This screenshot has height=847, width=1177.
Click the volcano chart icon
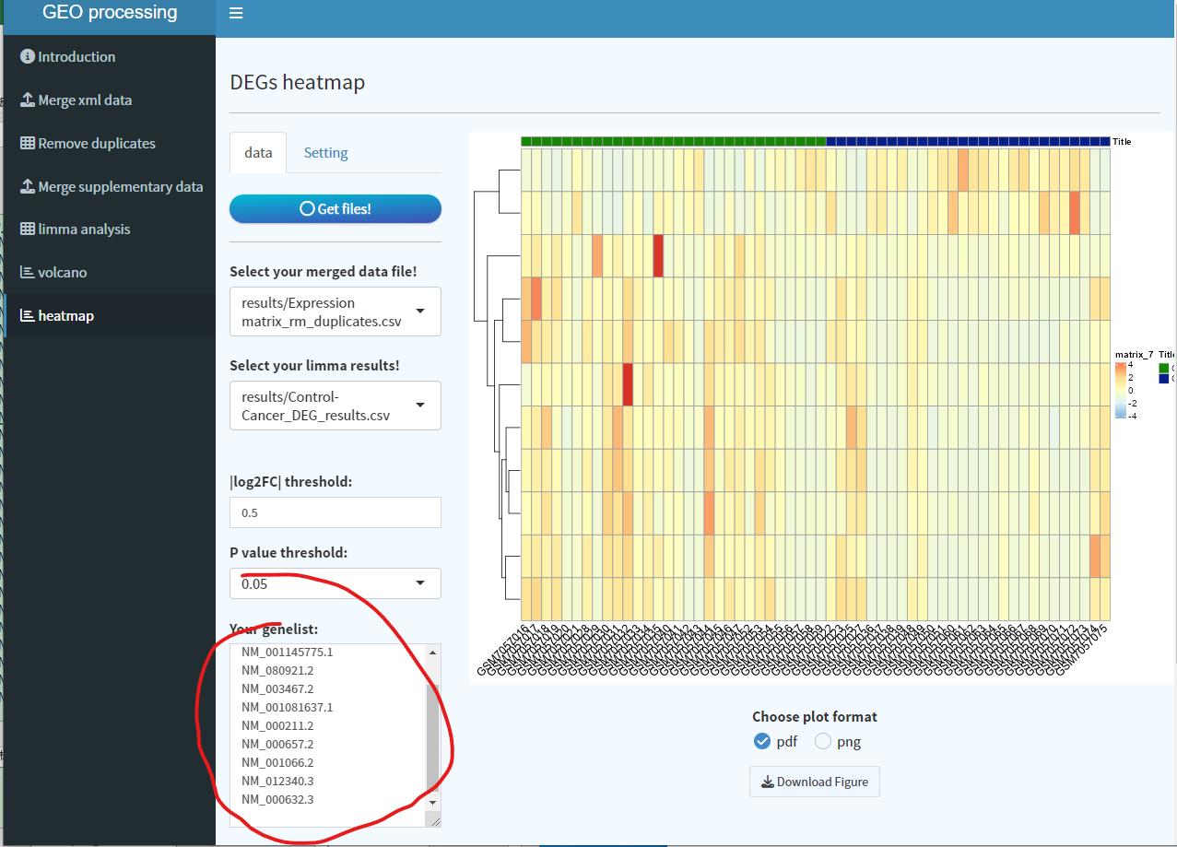pyautogui.click(x=27, y=273)
